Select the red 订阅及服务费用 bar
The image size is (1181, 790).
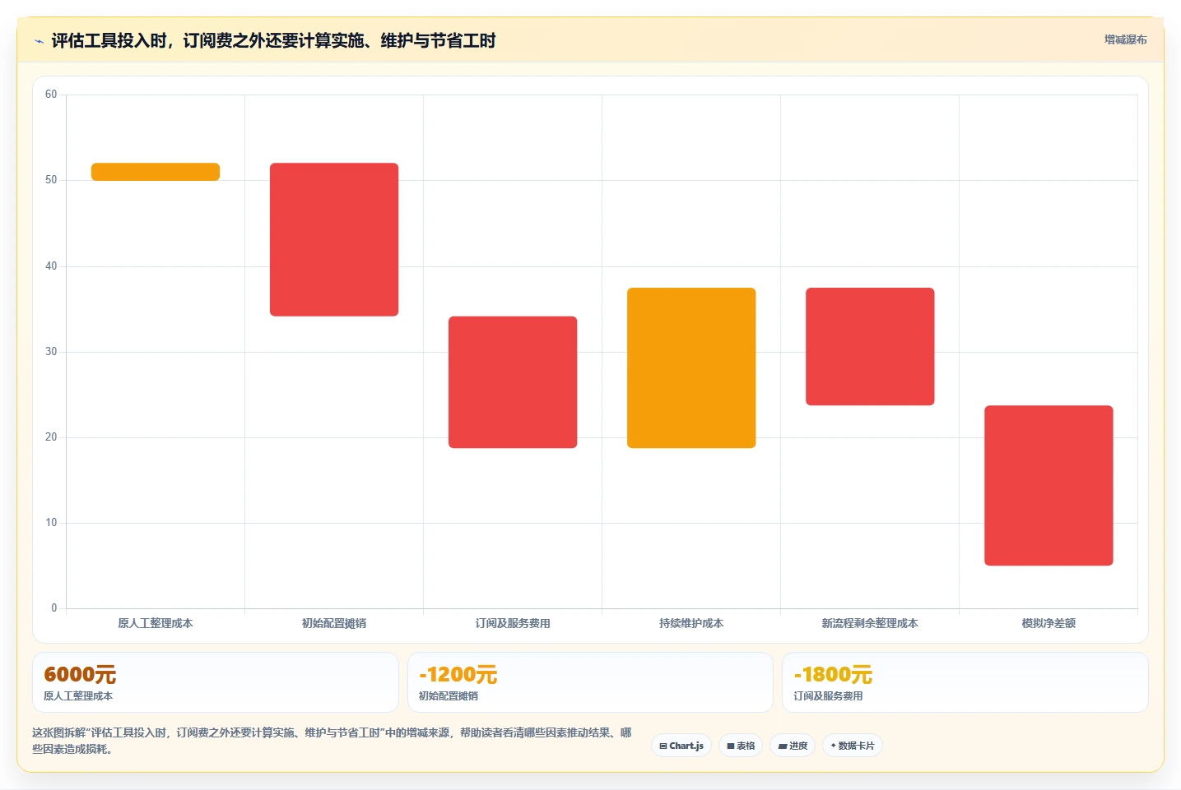[513, 382]
